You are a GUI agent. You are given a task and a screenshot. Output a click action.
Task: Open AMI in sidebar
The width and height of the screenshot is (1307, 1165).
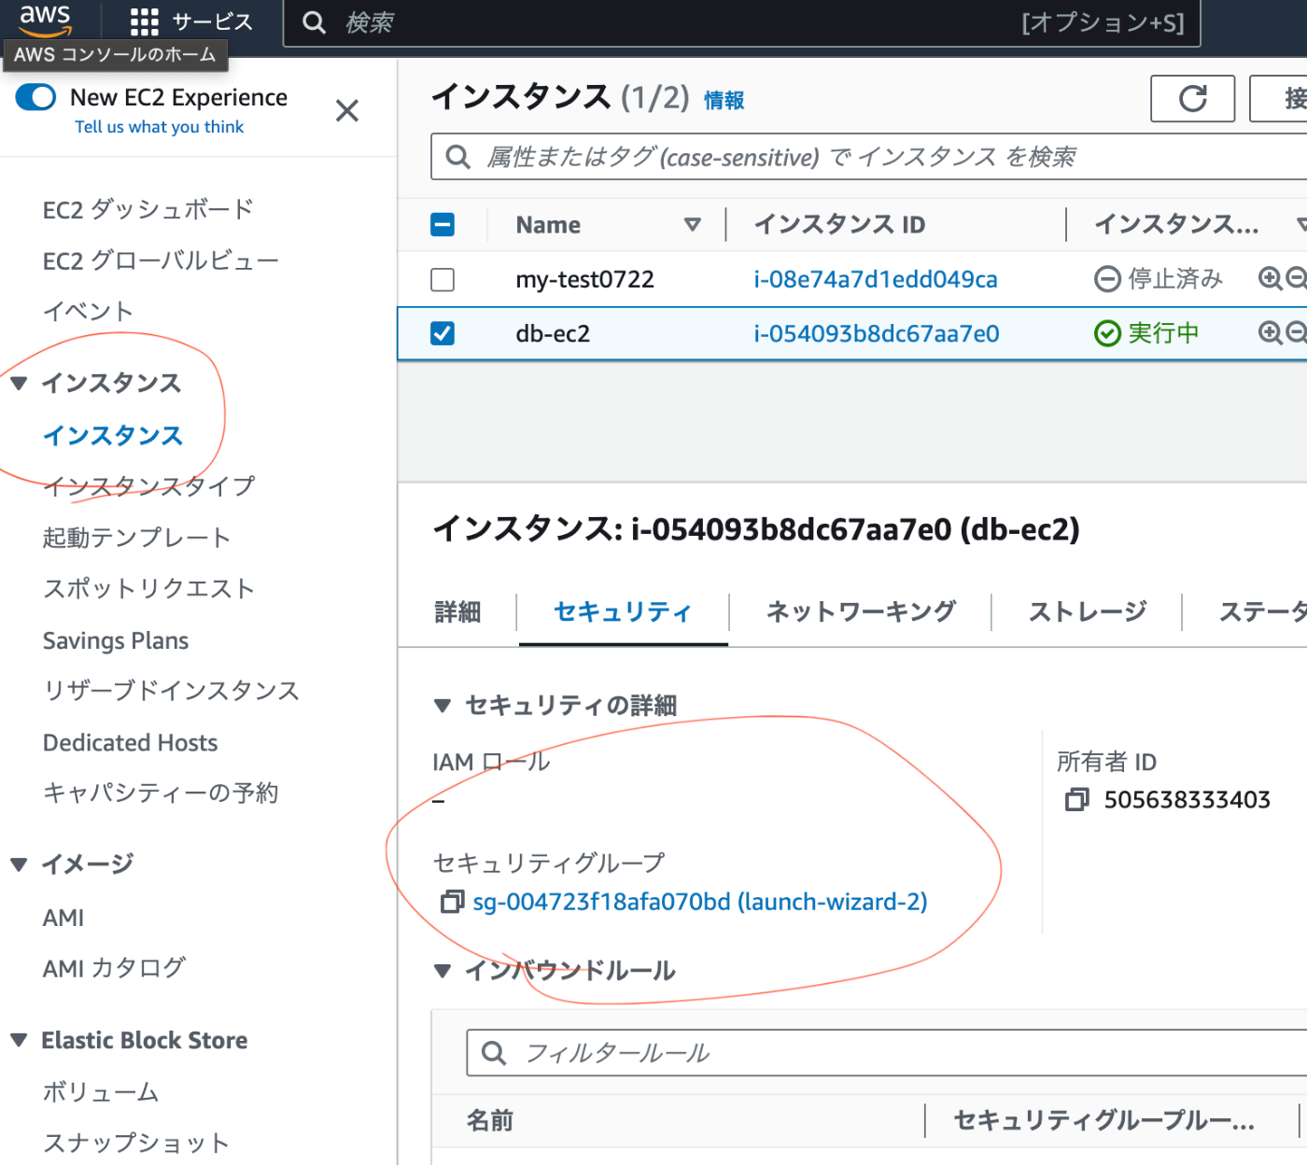point(63,918)
